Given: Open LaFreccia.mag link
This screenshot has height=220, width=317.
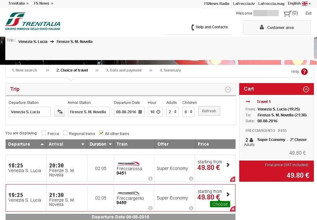Looking at the screenshot, I should (271, 4).
